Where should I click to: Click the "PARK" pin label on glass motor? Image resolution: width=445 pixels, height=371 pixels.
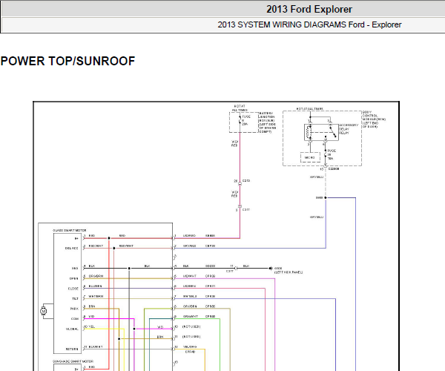click(x=74, y=309)
